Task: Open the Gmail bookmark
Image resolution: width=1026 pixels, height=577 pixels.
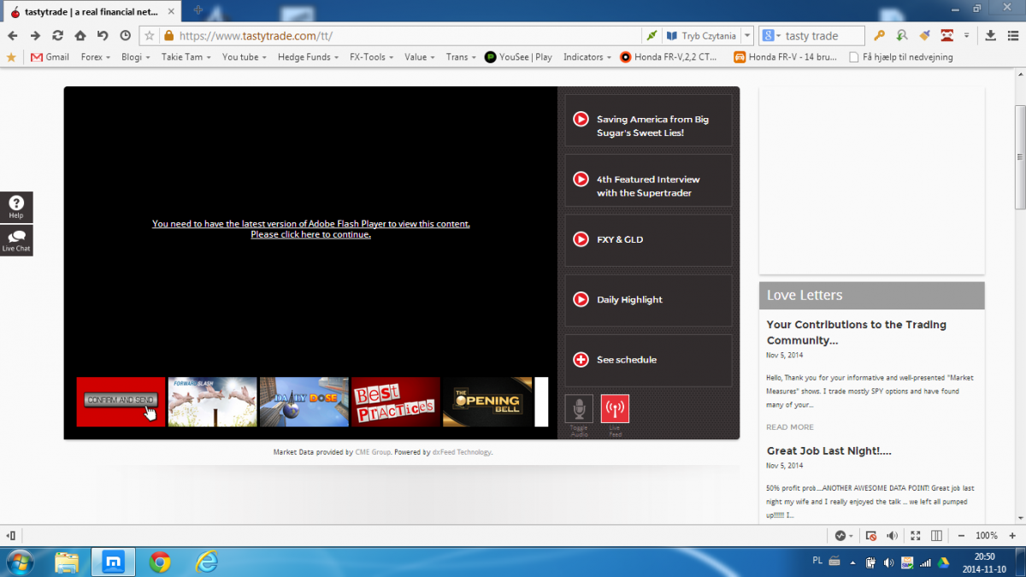Action: [x=50, y=57]
